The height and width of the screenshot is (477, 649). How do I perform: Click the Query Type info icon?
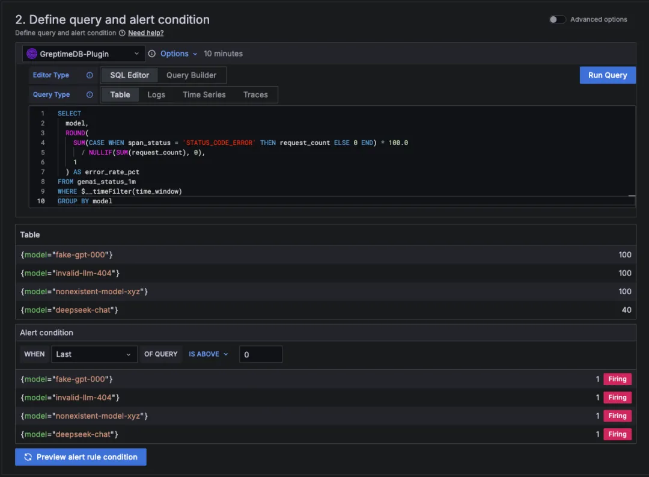pyautogui.click(x=90, y=95)
